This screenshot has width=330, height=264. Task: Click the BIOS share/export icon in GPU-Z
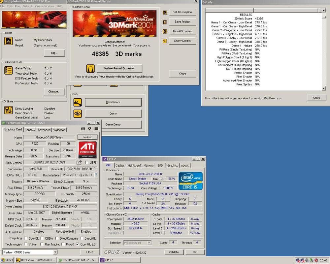[79, 162]
